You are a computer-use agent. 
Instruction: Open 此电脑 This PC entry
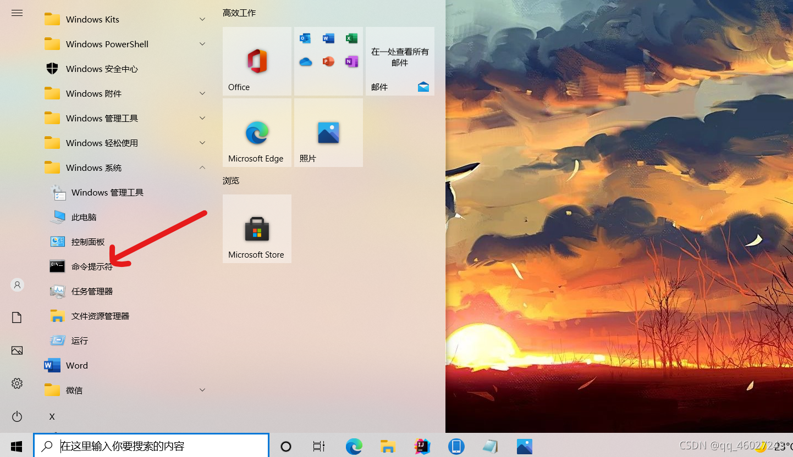pos(126,217)
